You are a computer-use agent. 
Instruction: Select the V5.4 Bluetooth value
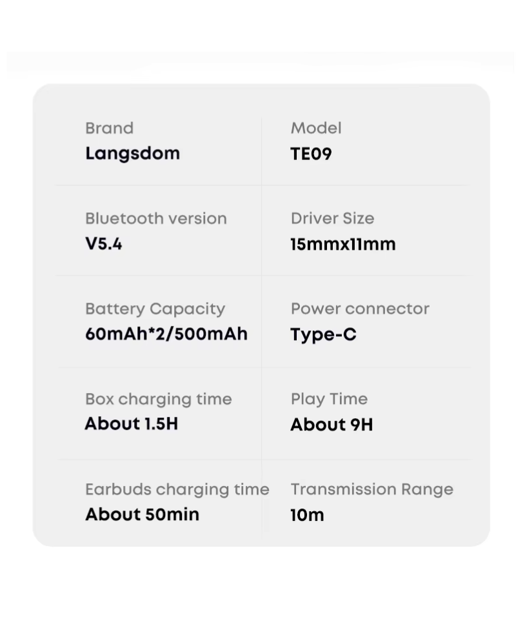104,244
